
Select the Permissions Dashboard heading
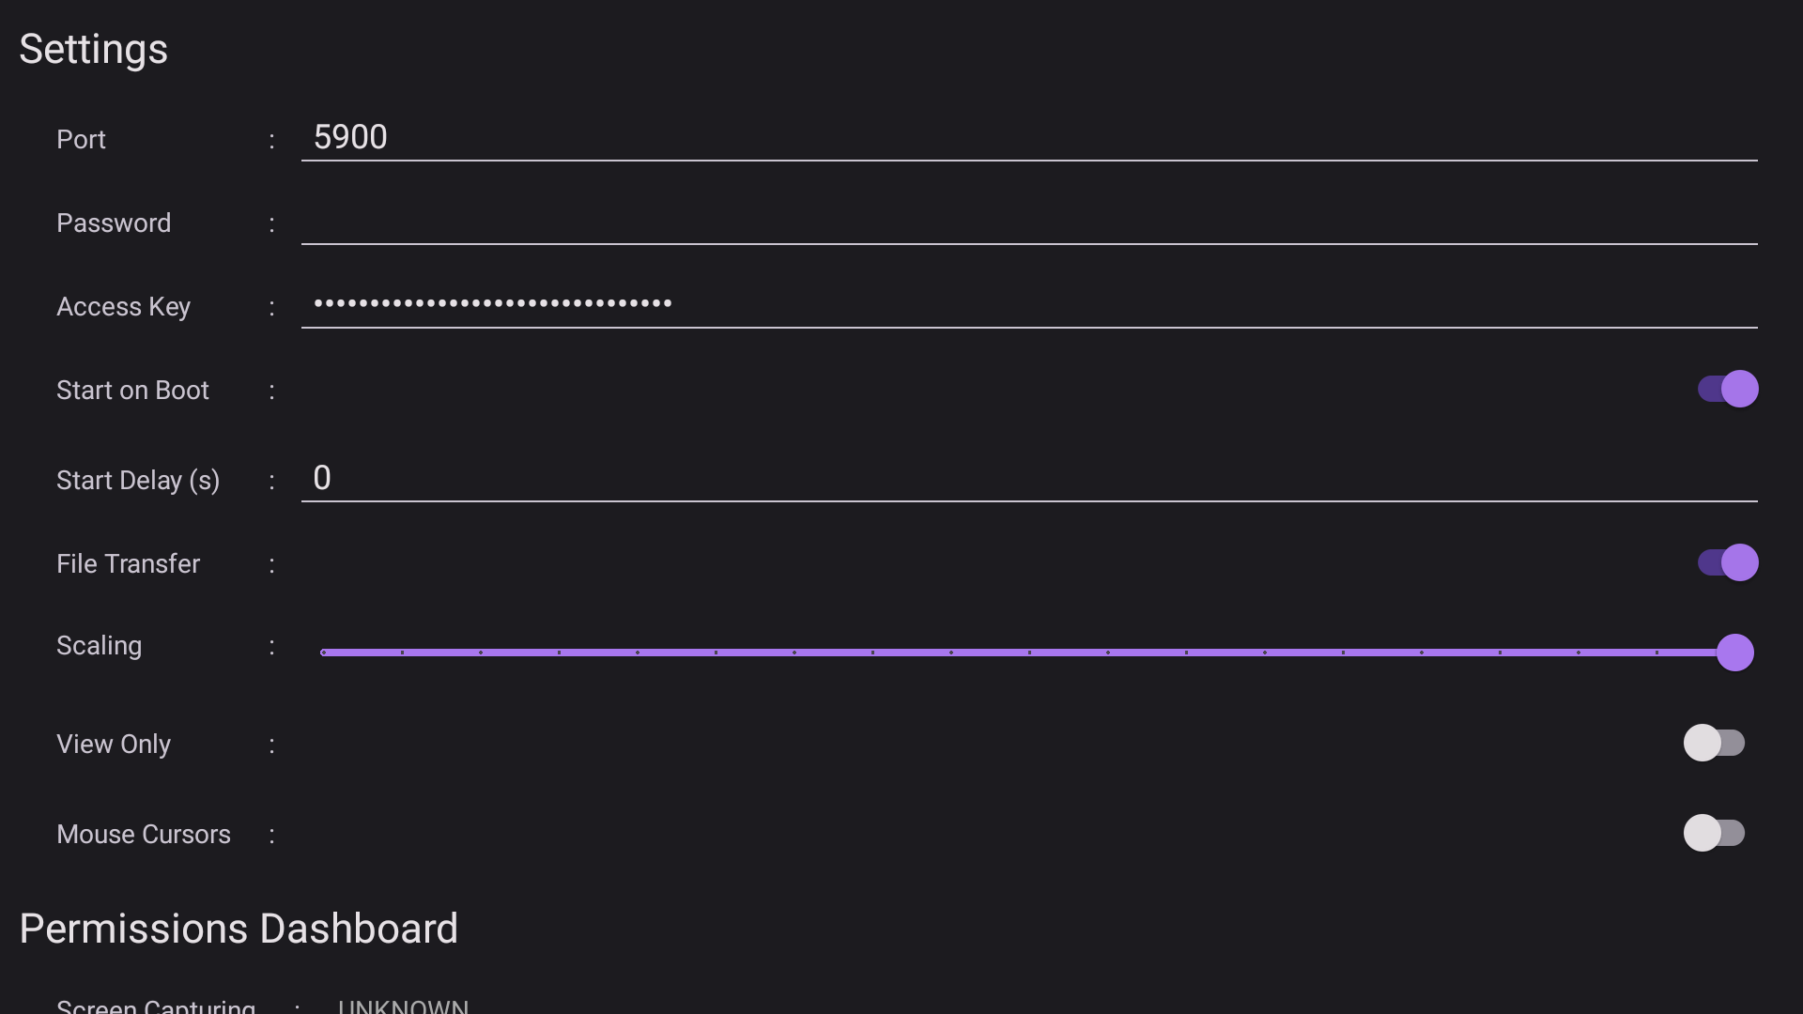239,929
